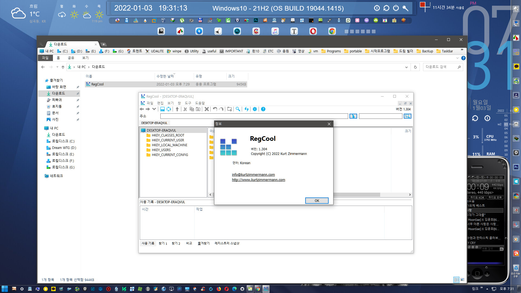The image size is (521, 293).
Task: Close the 정보 about dialog
Action: [329, 124]
